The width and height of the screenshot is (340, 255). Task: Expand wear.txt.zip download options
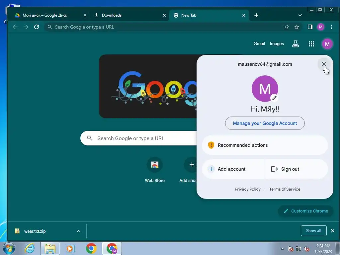tap(79, 231)
